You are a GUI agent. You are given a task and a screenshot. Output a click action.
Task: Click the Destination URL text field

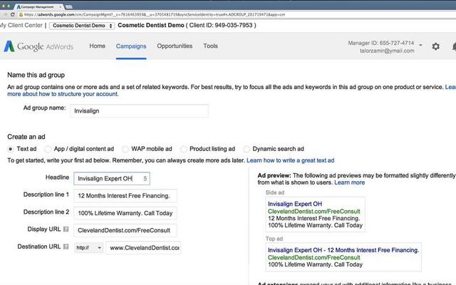pos(143,248)
